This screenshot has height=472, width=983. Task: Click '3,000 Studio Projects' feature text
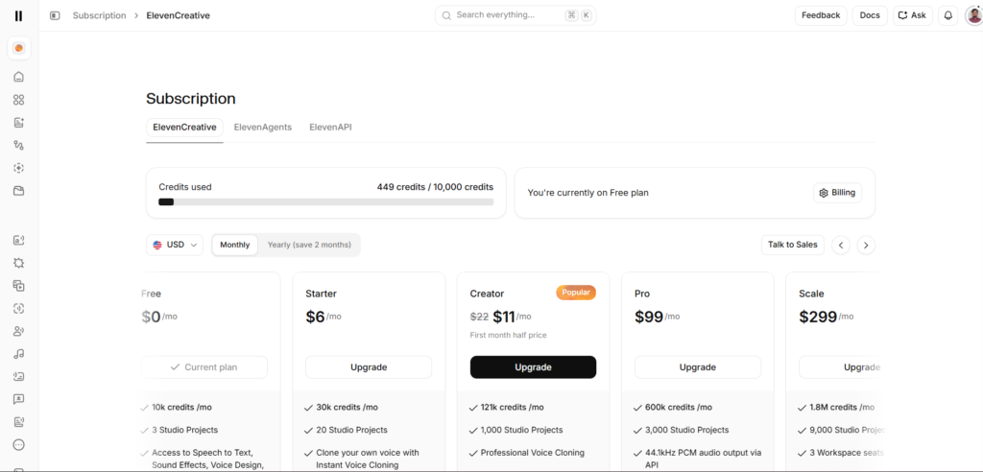[x=686, y=430]
